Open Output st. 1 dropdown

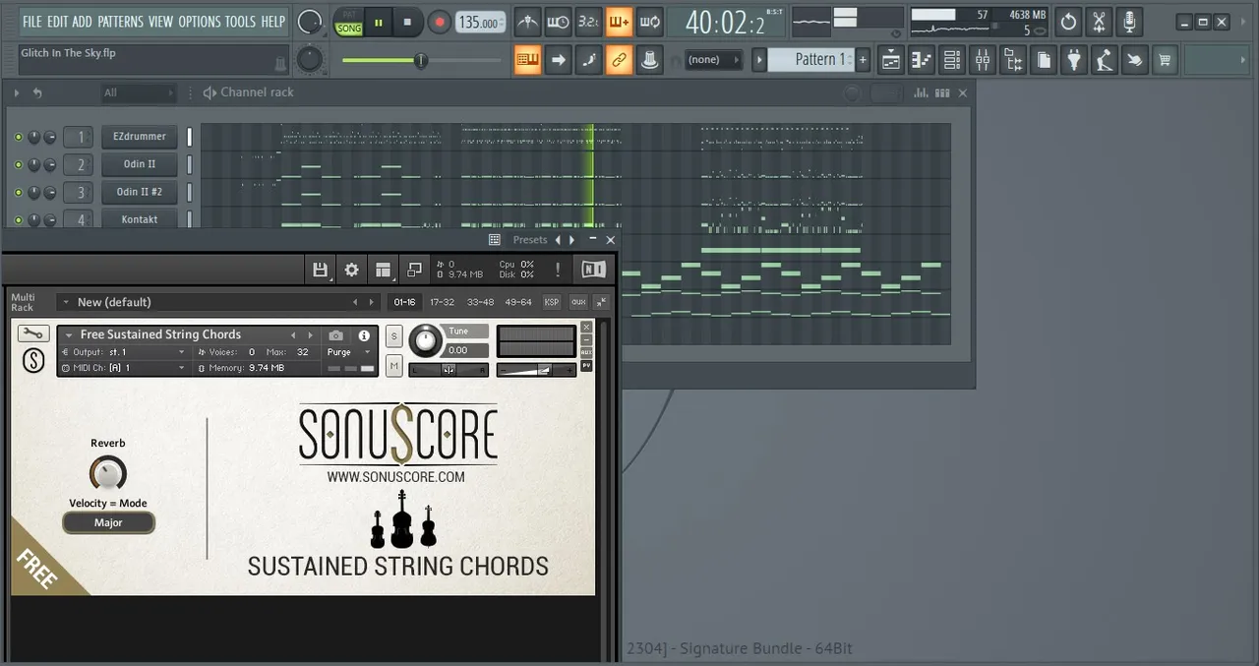click(123, 352)
